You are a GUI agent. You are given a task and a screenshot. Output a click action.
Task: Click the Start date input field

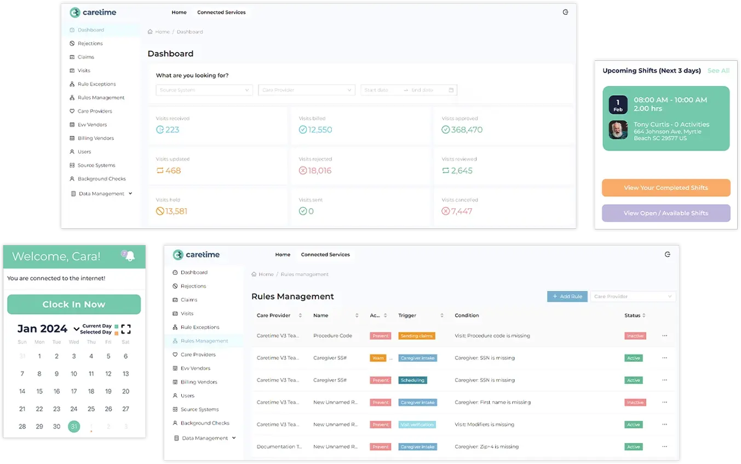pyautogui.click(x=382, y=90)
